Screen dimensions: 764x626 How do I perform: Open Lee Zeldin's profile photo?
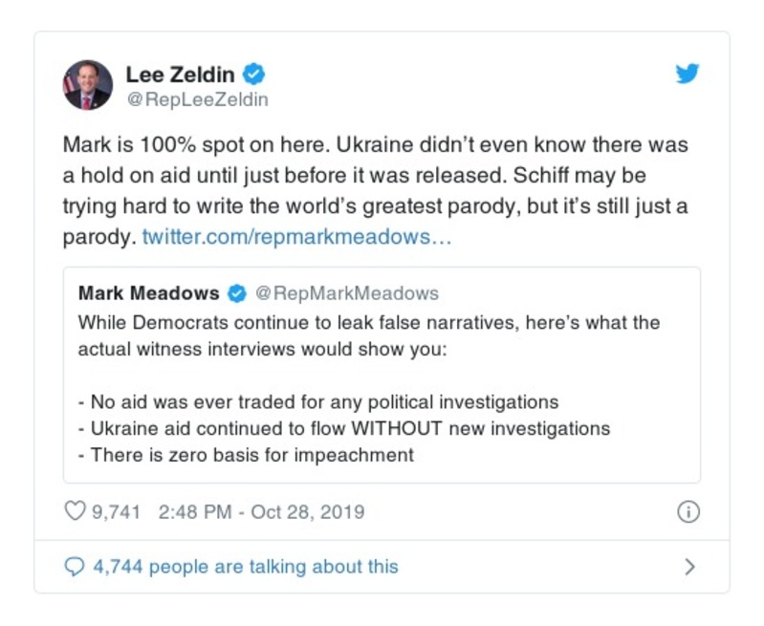click(88, 85)
